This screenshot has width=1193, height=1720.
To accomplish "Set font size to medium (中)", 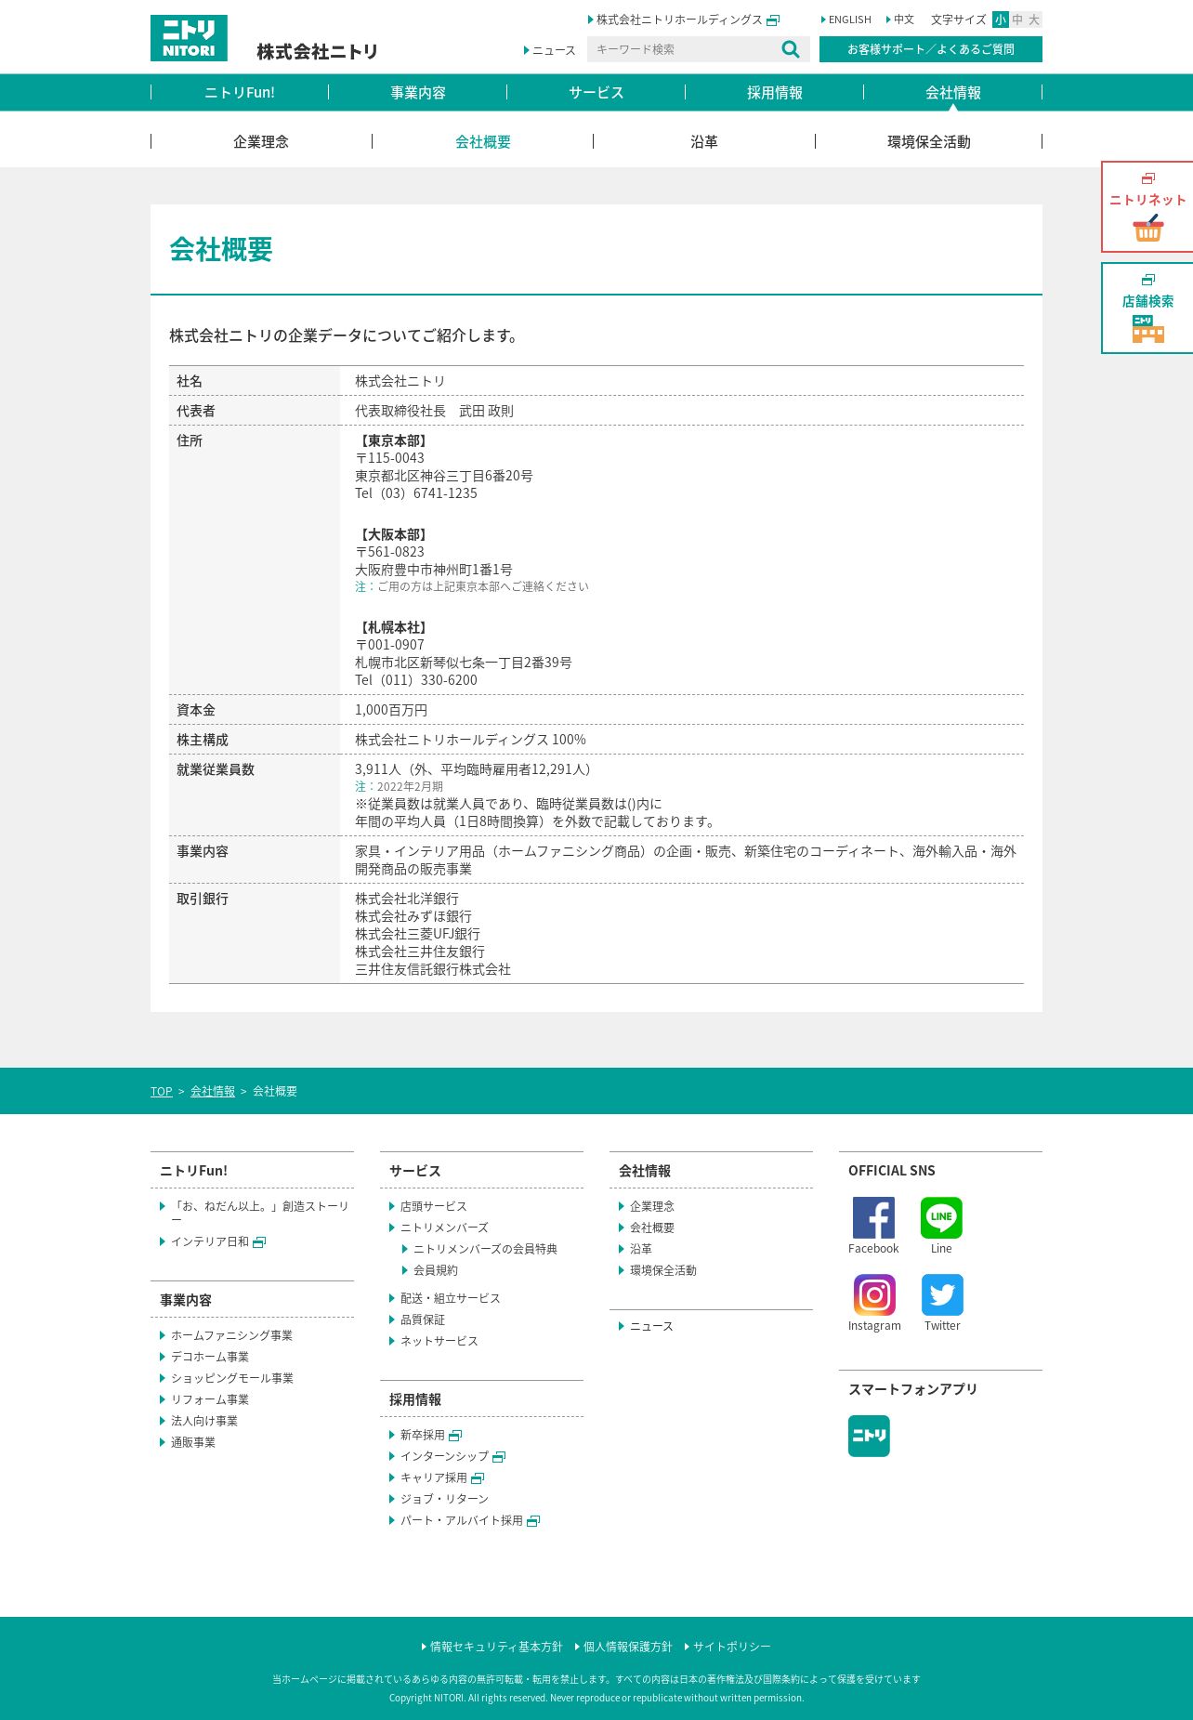I will click(x=1017, y=20).
